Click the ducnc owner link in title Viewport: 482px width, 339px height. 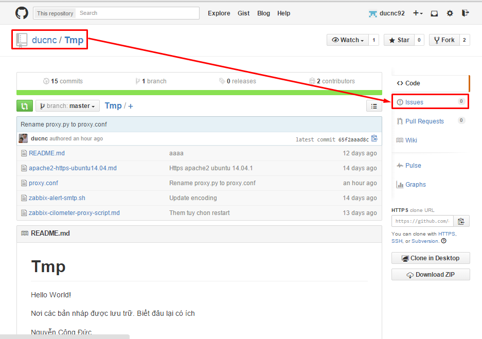[44, 40]
